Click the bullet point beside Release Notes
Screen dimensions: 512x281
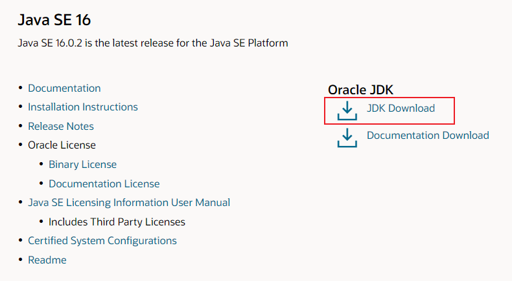click(x=21, y=127)
